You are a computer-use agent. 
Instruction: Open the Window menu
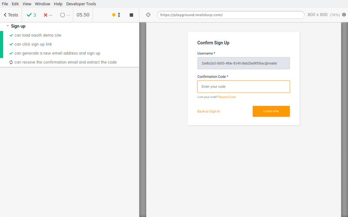(x=42, y=4)
